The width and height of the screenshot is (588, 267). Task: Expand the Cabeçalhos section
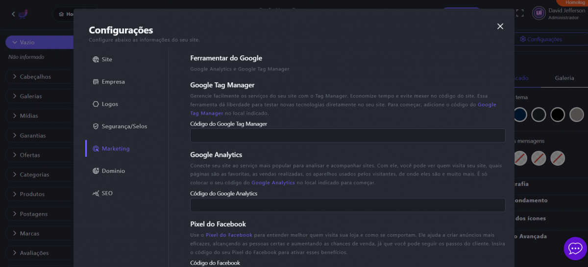[35, 77]
